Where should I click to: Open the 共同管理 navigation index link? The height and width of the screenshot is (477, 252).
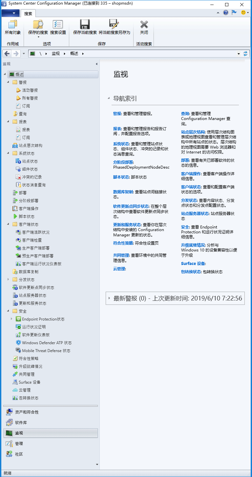121,255
